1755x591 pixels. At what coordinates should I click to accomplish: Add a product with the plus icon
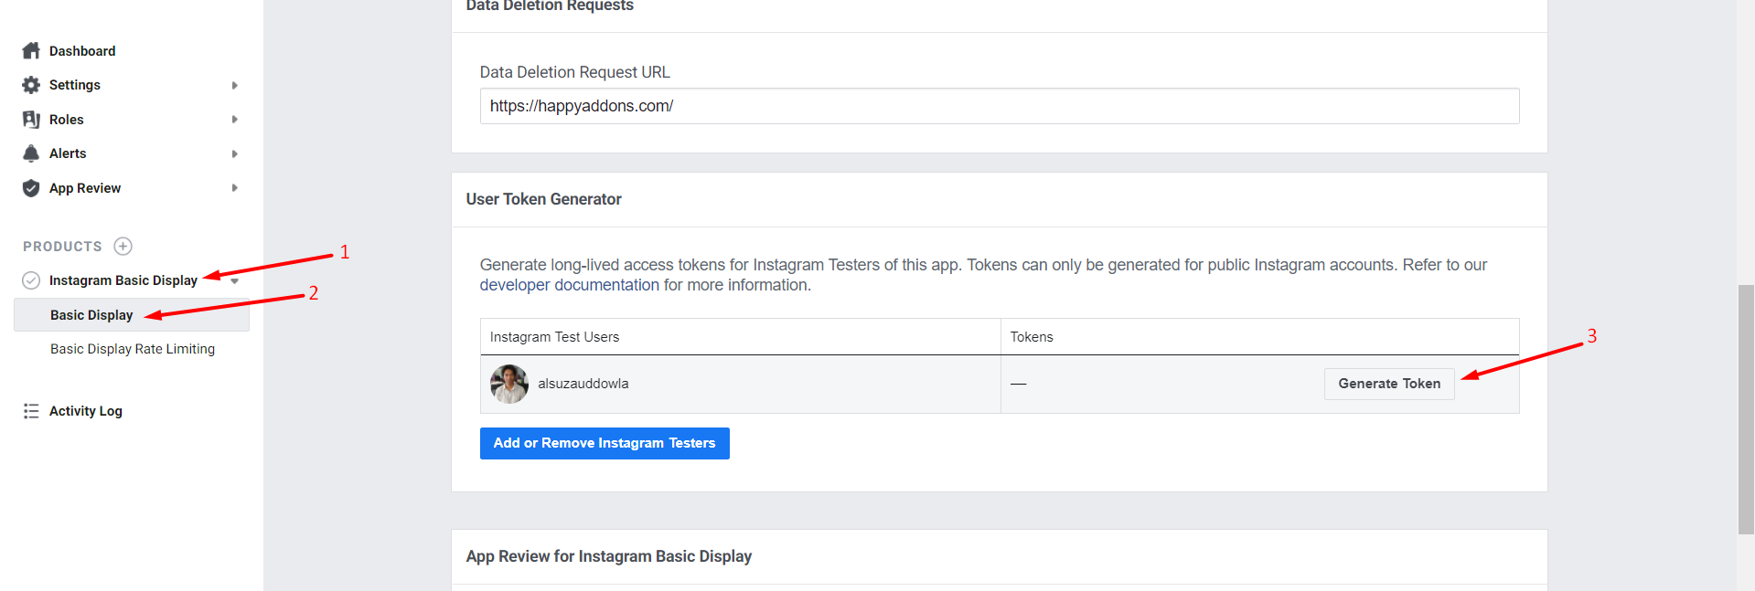[123, 246]
